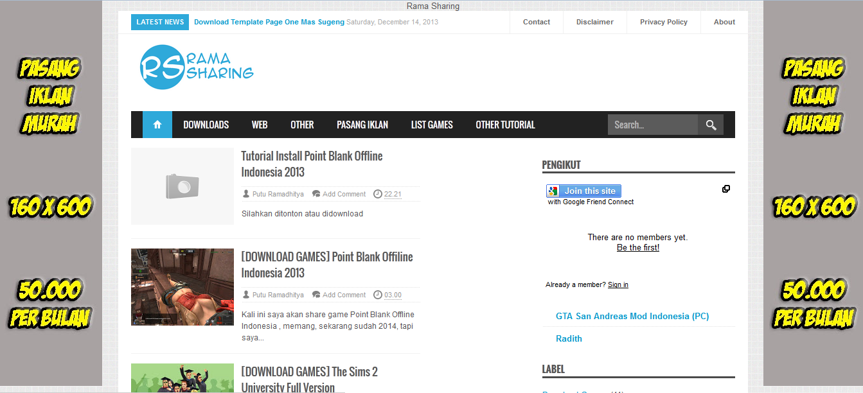The image size is (863, 393).
Task: Open Radith link
Action: click(x=569, y=338)
